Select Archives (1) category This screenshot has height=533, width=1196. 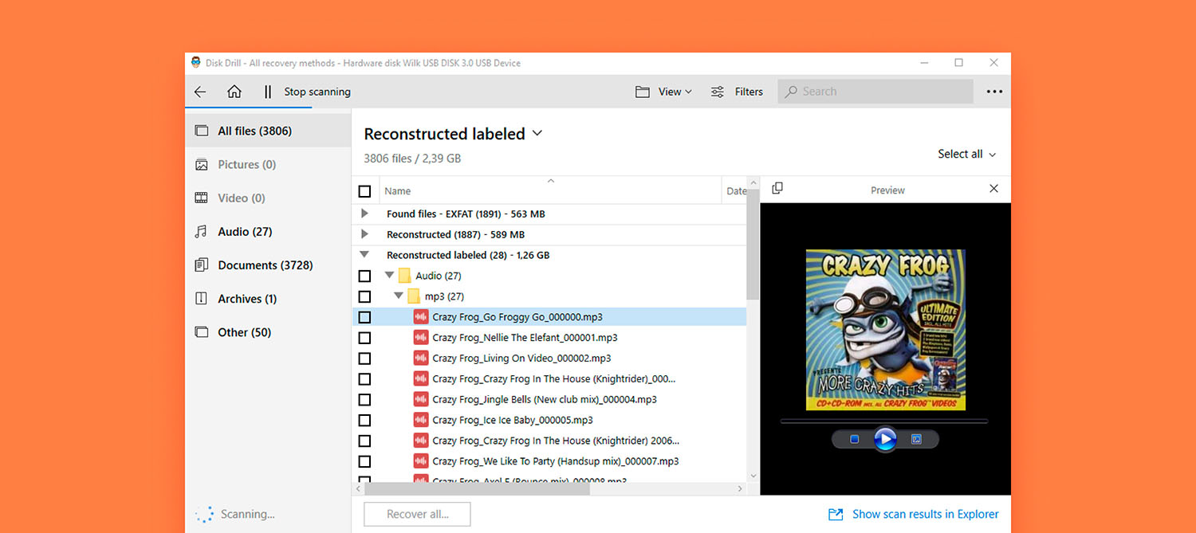tap(268, 299)
